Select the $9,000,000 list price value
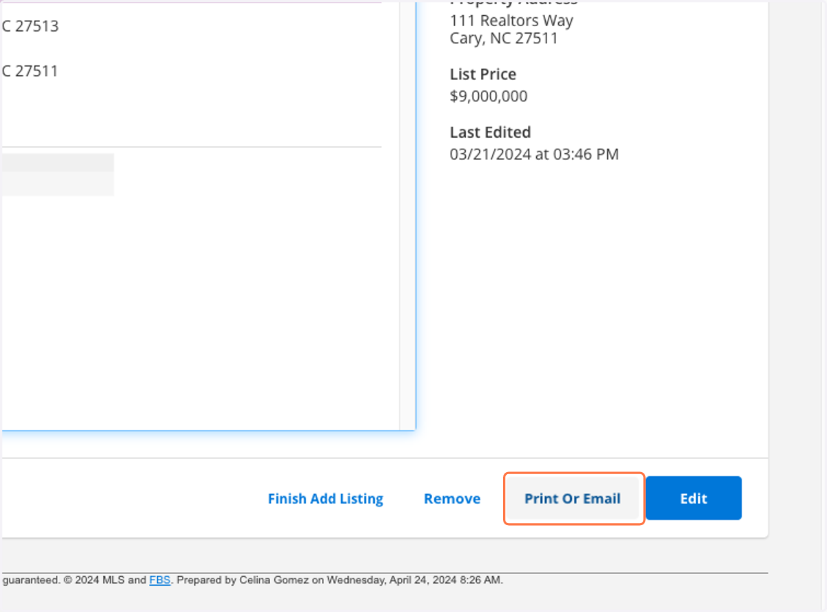The image size is (827, 612). 489,96
